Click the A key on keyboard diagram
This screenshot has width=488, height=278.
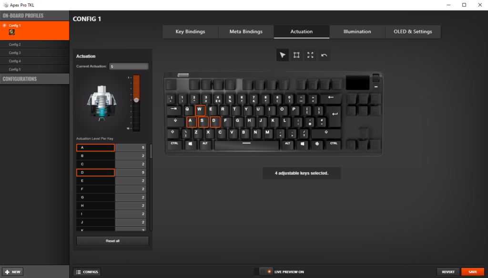[192, 122]
